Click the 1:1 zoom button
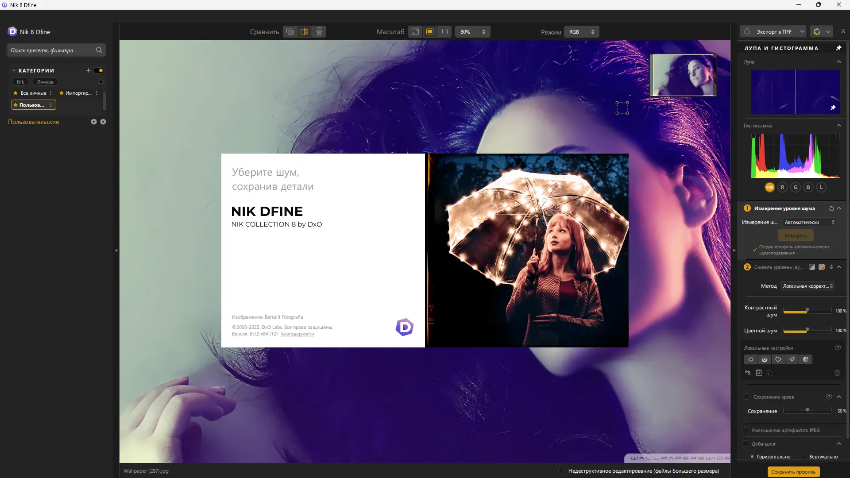850x478 pixels. 444,32
